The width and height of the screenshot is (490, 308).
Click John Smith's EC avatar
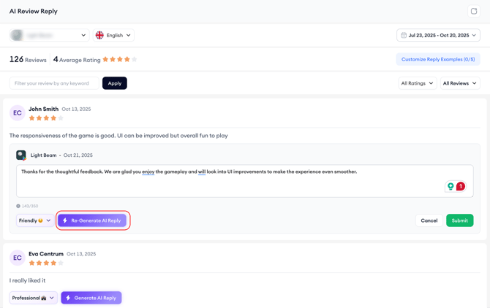click(x=18, y=113)
